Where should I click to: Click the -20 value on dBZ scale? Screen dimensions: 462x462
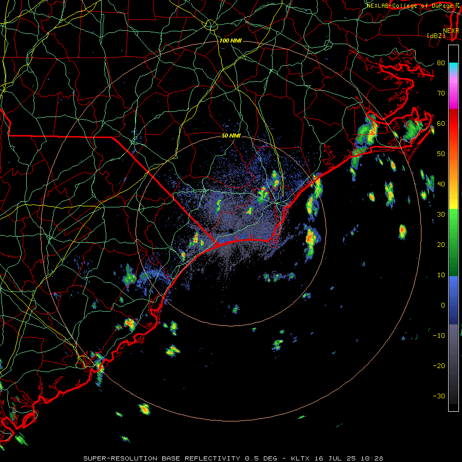(439, 365)
